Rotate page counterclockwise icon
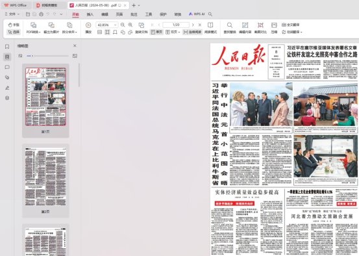The width and height of the screenshot is (359, 256). click(123, 32)
